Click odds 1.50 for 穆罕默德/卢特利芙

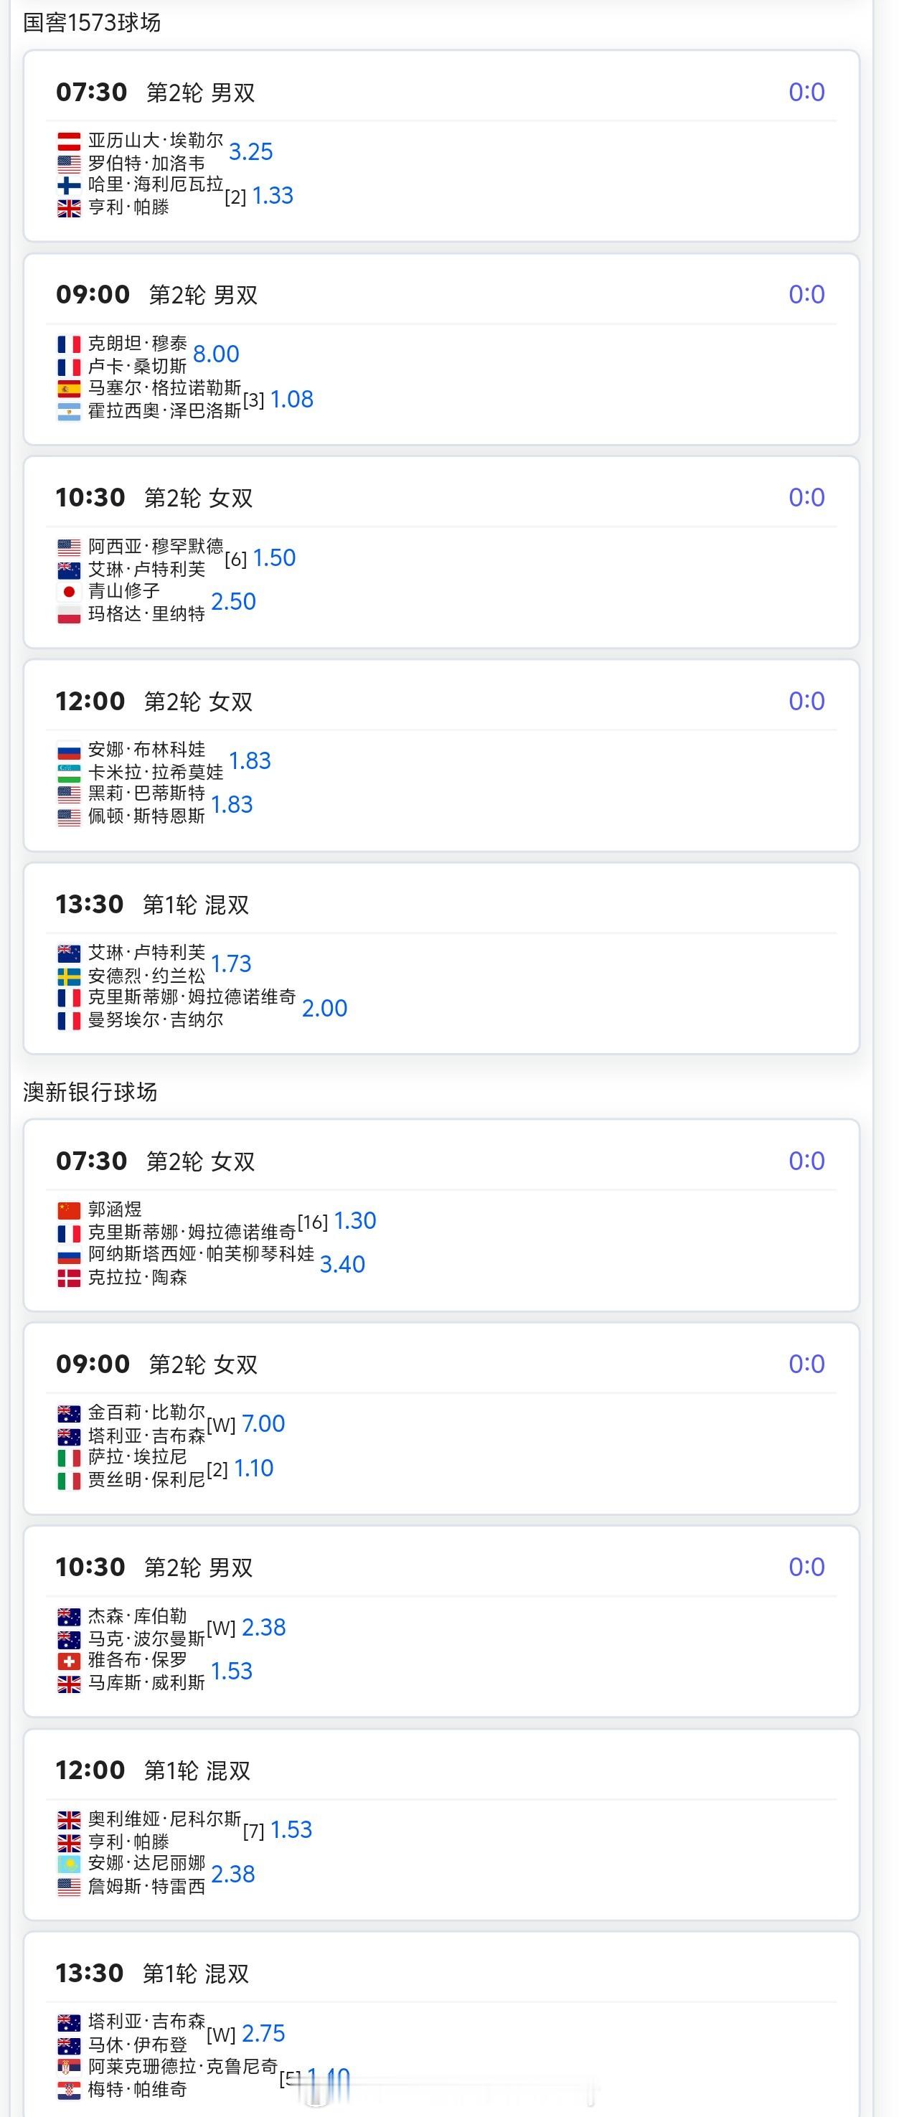point(273,558)
